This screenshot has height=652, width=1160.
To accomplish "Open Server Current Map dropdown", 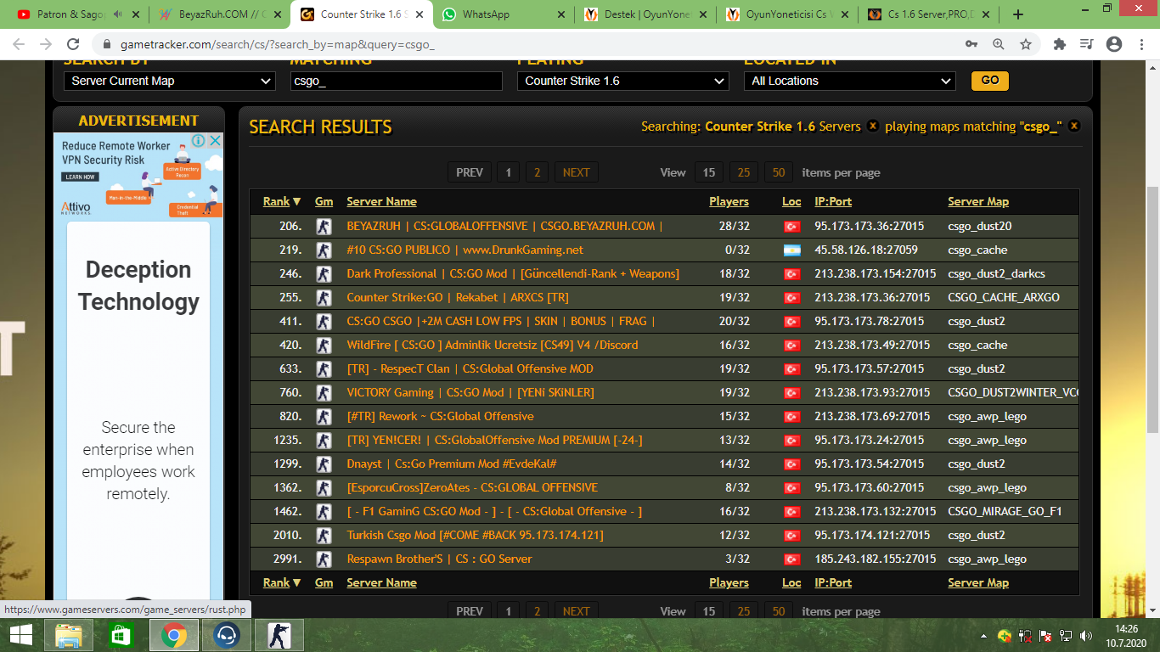I will tap(170, 81).
